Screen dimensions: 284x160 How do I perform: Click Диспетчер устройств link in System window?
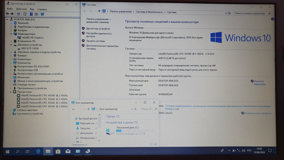coord(98,29)
